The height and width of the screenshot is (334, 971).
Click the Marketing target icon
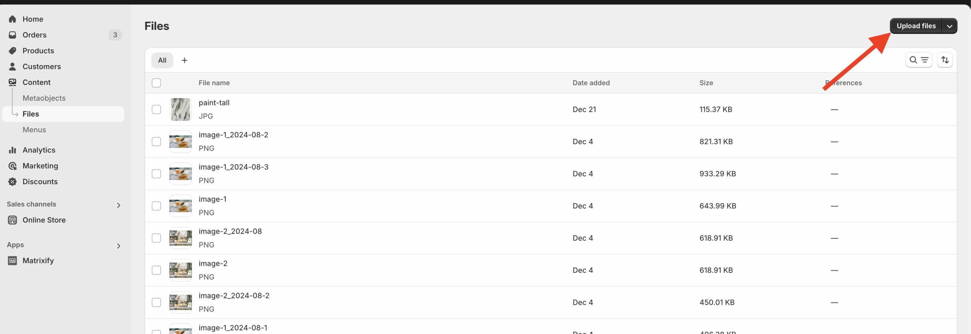[13, 166]
